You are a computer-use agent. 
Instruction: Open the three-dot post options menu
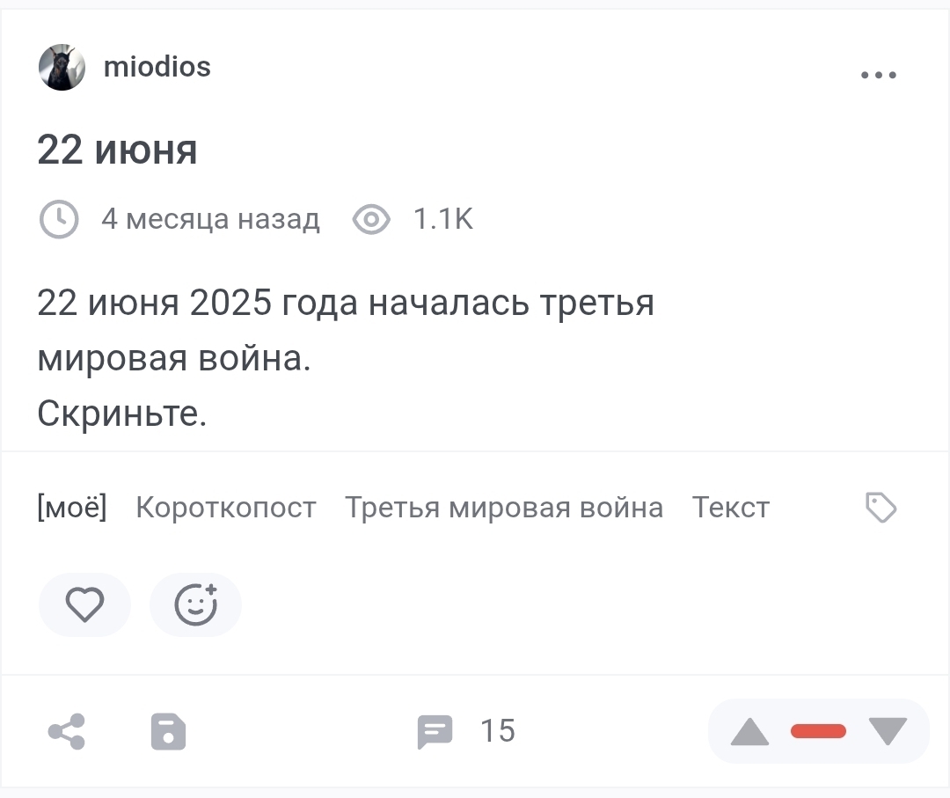[x=878, y=76]
